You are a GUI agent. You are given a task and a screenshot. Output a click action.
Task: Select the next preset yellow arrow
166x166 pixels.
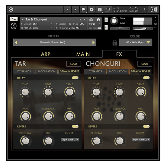[94, 42]
